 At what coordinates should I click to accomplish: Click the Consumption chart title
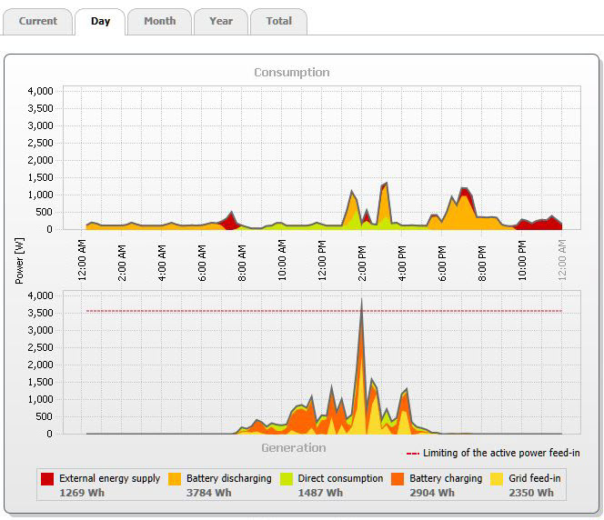pyautogui.click(x=292, y=72)
